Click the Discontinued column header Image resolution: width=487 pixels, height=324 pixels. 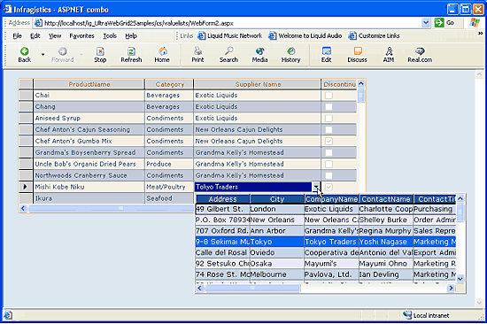point(339,84)
